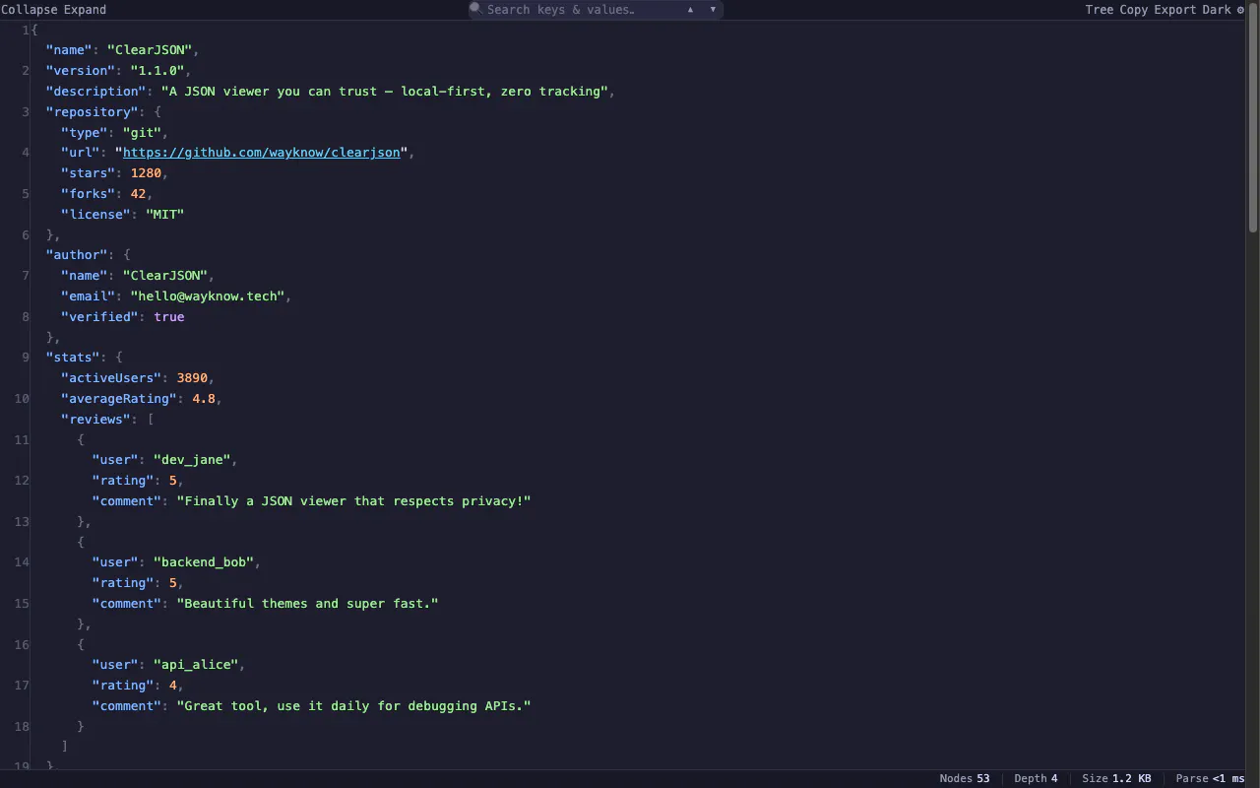Click the comment about respecting privacy
Image resolution: width=1260 pixels, height=788 pixels.
353,501
